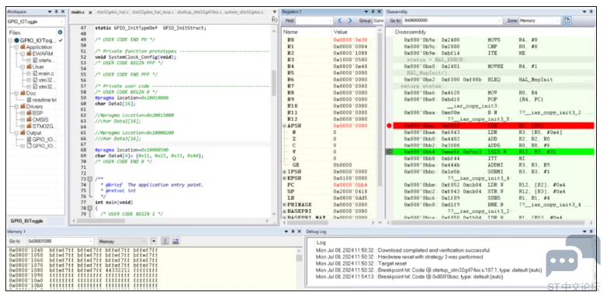Pin the Memory 1 panel
This screenshot has height=299, width=607.
click(293, 232)
